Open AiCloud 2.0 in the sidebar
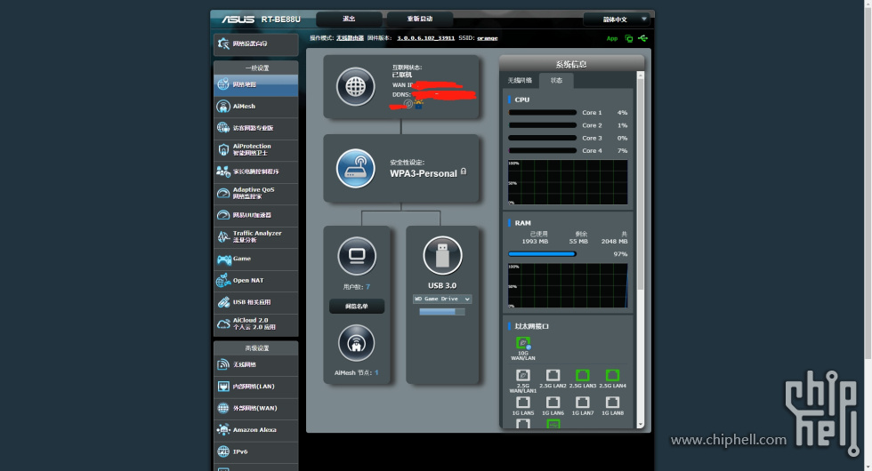 coord(256,323)
